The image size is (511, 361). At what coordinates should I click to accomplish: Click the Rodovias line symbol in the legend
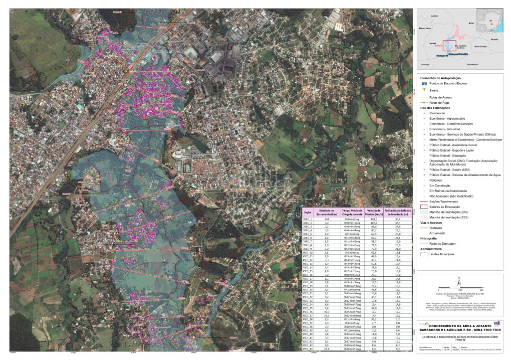(x=424, y=228)
